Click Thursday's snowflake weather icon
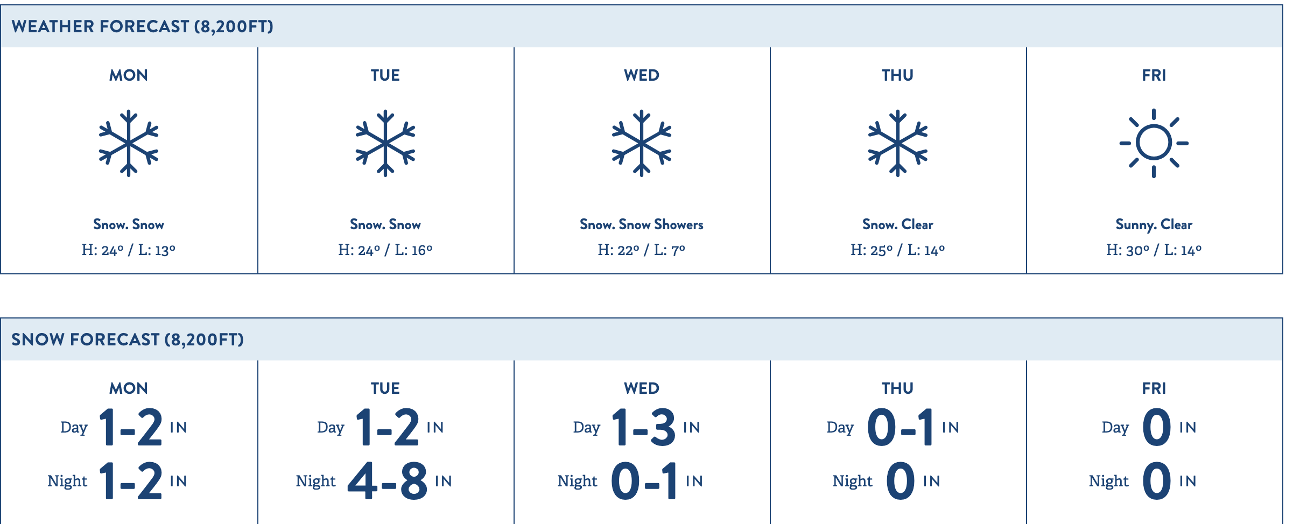This screenshot has width=1293, height=524. [x=898, y=143]
